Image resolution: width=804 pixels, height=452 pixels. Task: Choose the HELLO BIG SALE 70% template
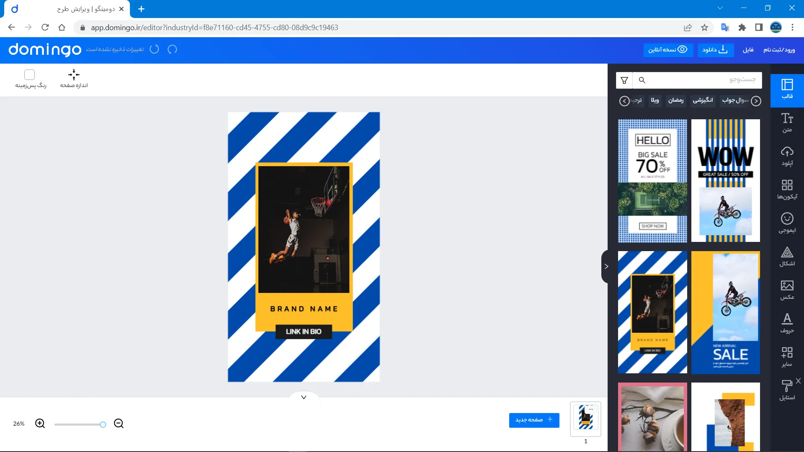pos(652,181)
